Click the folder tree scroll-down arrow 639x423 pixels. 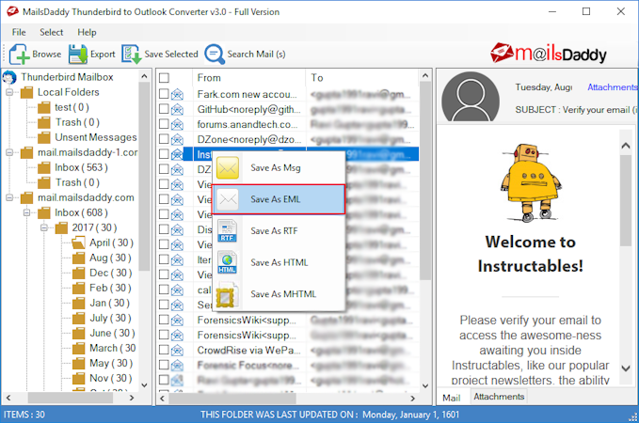[144, 385]
